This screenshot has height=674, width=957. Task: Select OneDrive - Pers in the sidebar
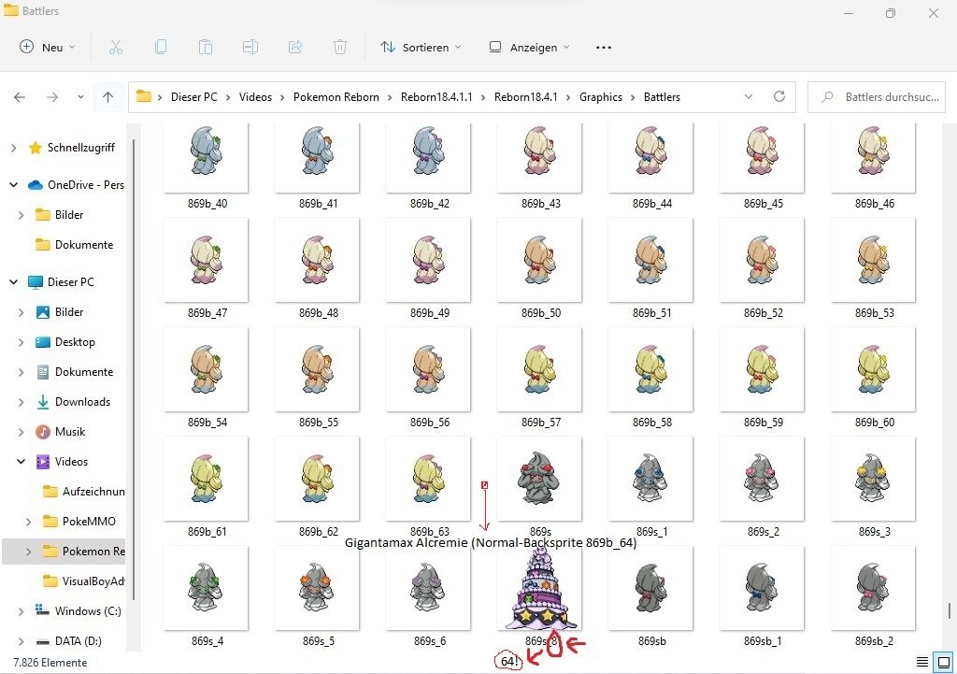(x=77, y=185)
